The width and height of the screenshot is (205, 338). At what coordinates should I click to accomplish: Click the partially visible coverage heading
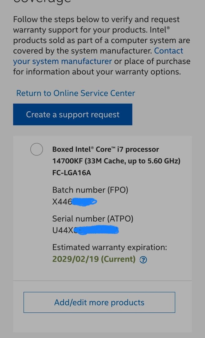coord(42,2)
